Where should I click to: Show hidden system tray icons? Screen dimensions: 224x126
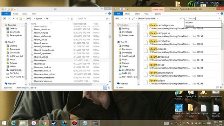click(172, 123)
